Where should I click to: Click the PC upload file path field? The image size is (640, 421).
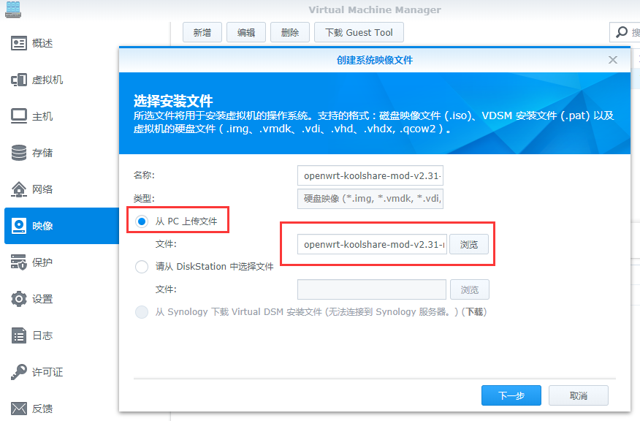[373, 244]
